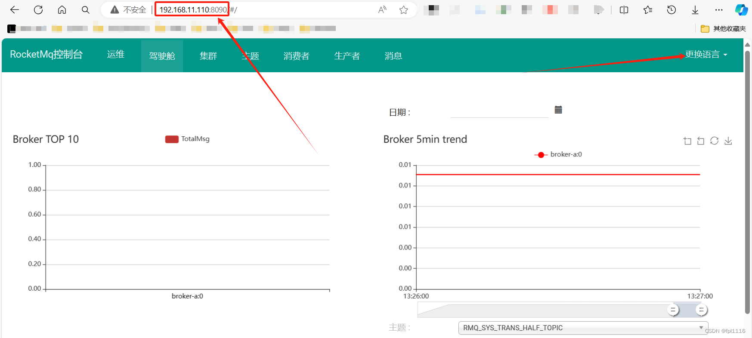Restore the Broker 5min trend chart
Image resolution: width=752 pixels, height=338 pixels.
(x=715, y=141)
